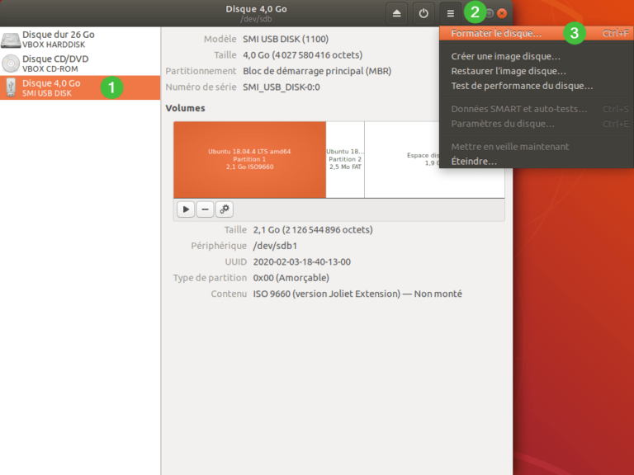Select Disque CD/DVD in the device list
The height and width of the screenshot is (475, 634).
tap(80, 63)
